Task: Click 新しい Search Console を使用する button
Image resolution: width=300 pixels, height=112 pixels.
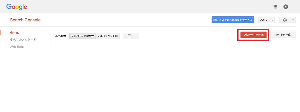Action: (x=233, y=20)
